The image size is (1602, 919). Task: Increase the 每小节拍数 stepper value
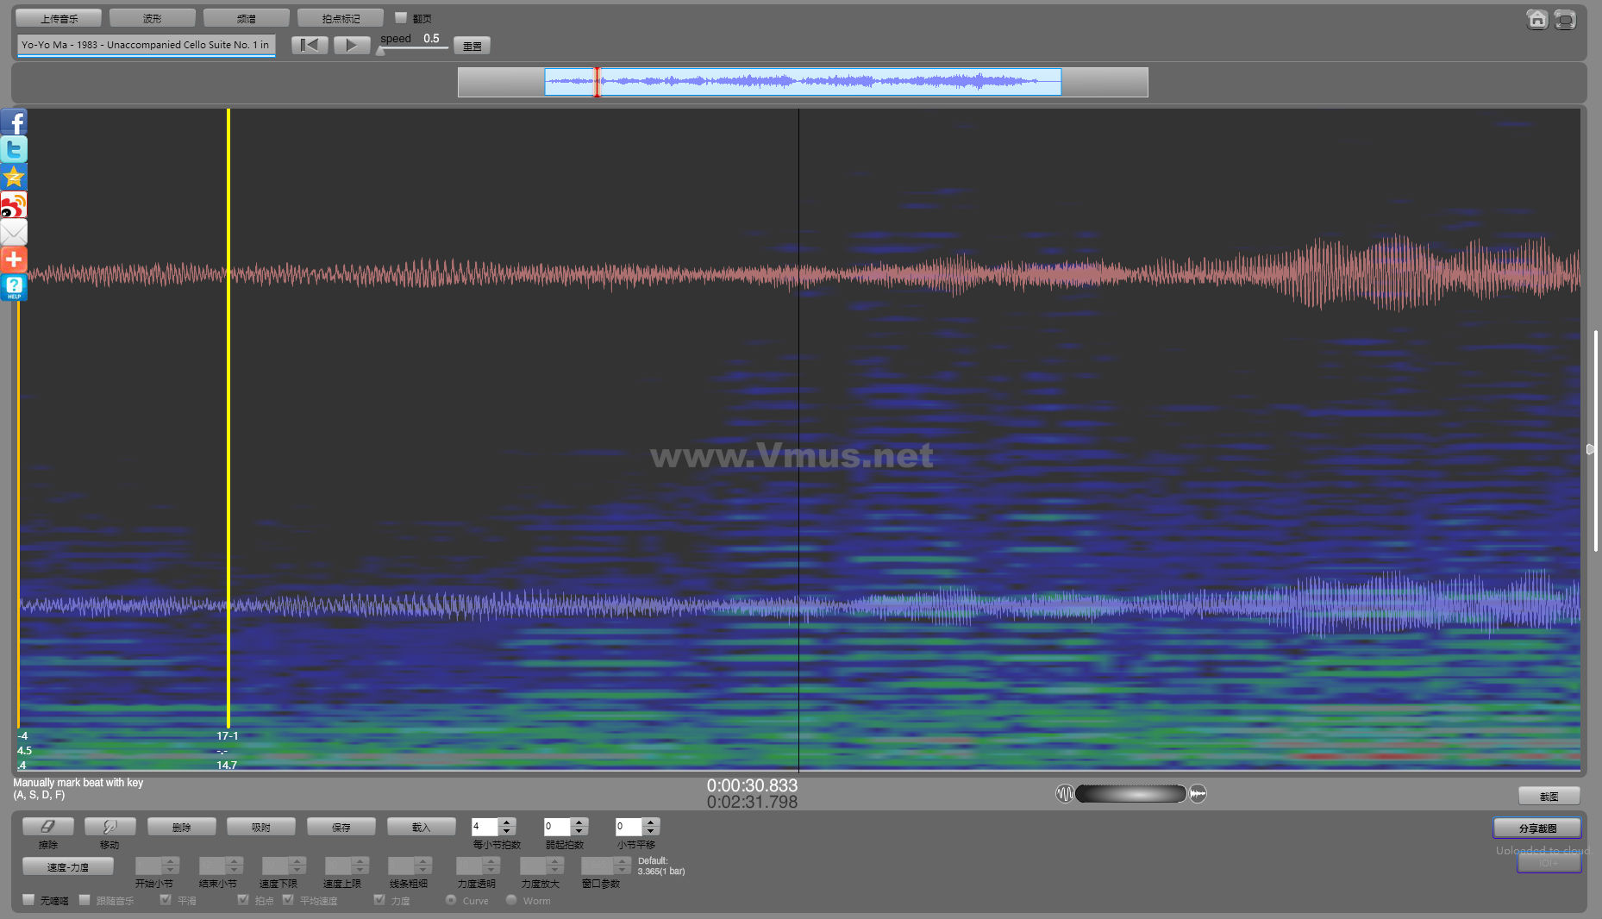[x=507, y=822]
